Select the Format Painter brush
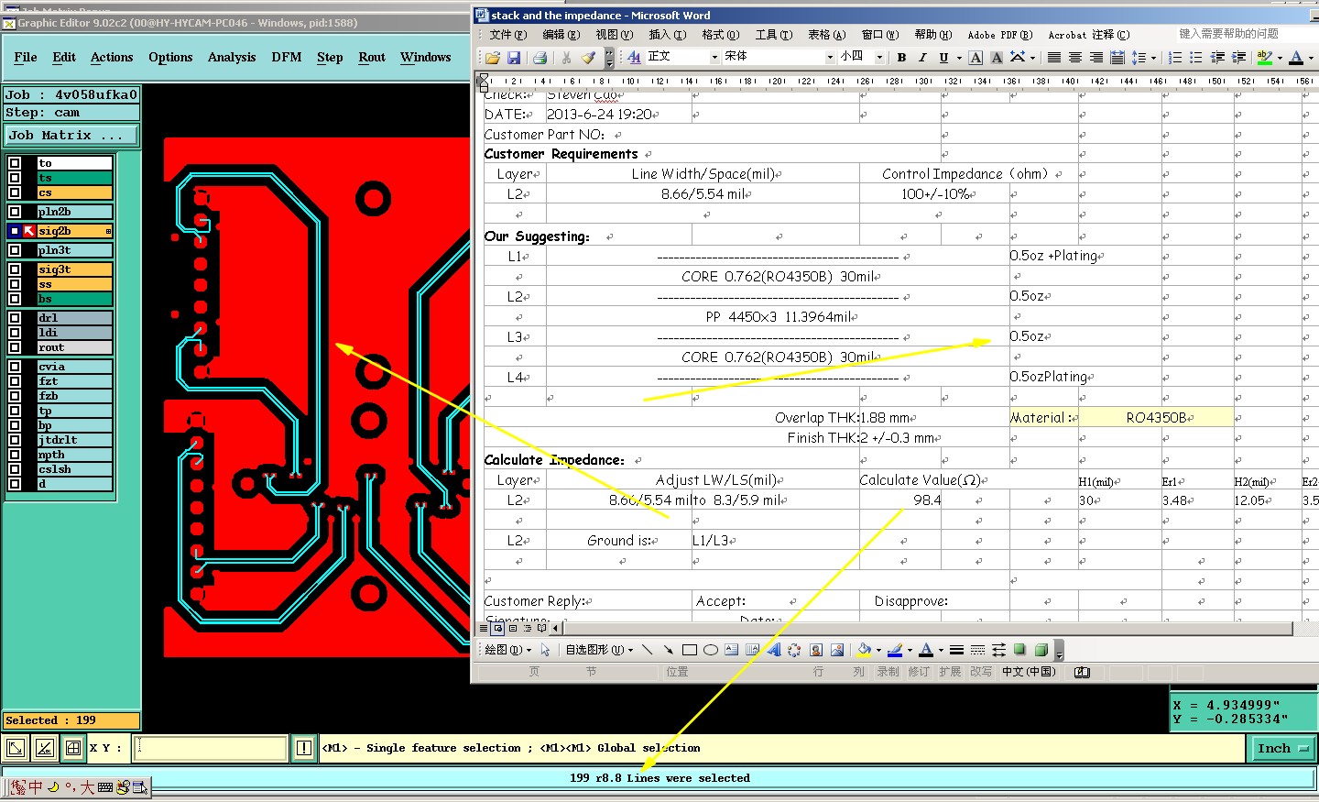 point(588,58)
